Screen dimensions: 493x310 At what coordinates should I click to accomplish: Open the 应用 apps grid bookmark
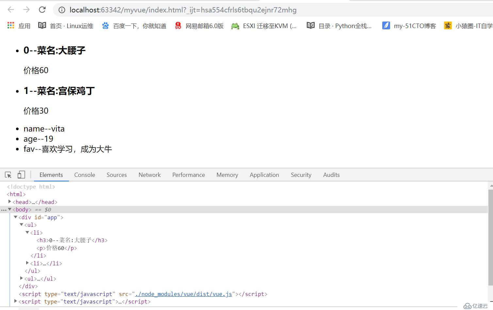19,26
